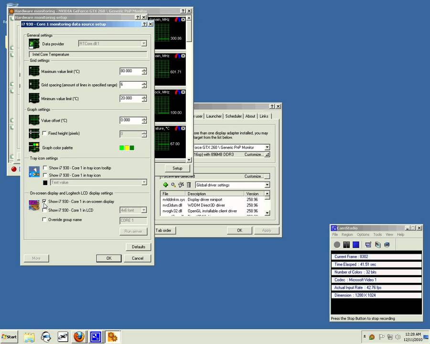Switch to the Links tab

click(264, 116)
